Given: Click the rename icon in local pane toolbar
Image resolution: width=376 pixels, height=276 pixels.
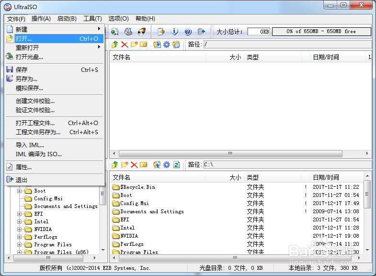Looking at the screenshot, I should [x=143, y=165].
